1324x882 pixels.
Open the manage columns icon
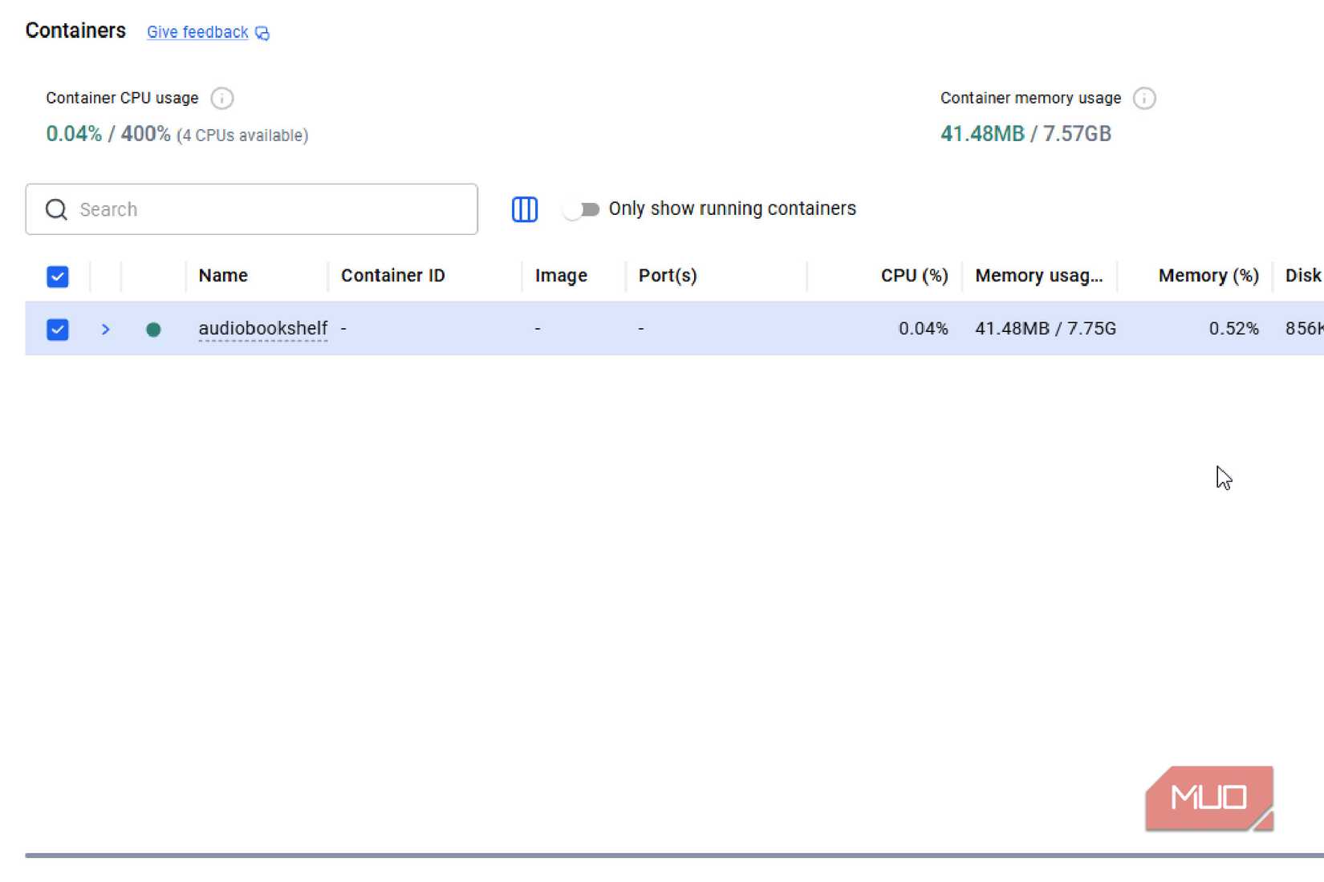525,209
